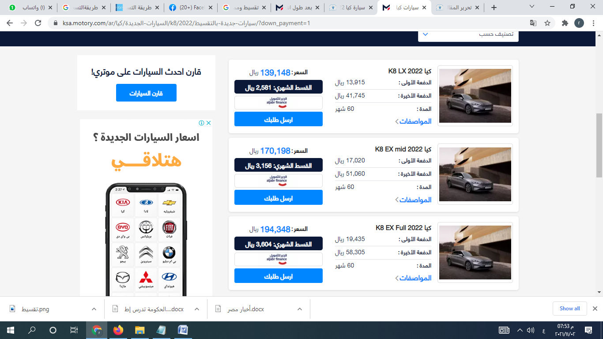Viewport: 603px width, 339px height.
Task: Click the K8 EX mid car thumbnail
Action: coord(475,174)
